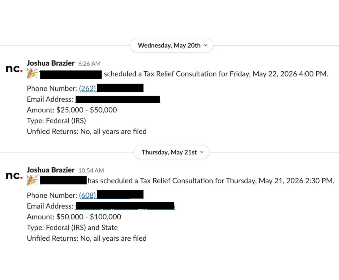This screenshot has height=280, width=339.
Task: Click the party popper emoji in the Thursday consultation message
Action: point(32,180)
